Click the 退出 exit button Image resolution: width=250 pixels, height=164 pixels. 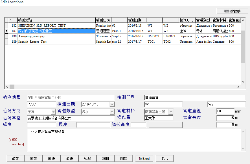pyautogui.click(x=164, y=159)
